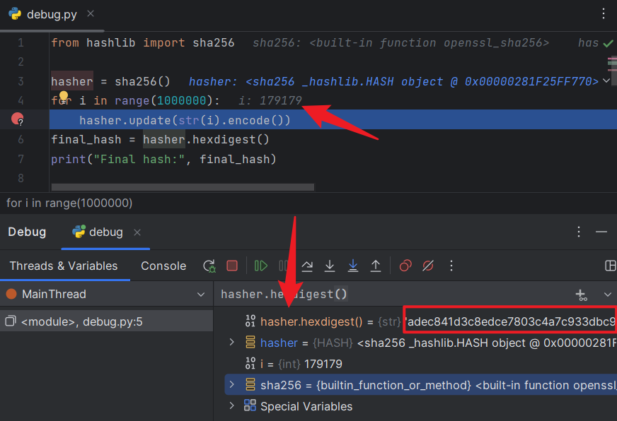Click the evaluate expression input field
The width and height of the screenshot is (617, 421).
click(x=389, y=295)
